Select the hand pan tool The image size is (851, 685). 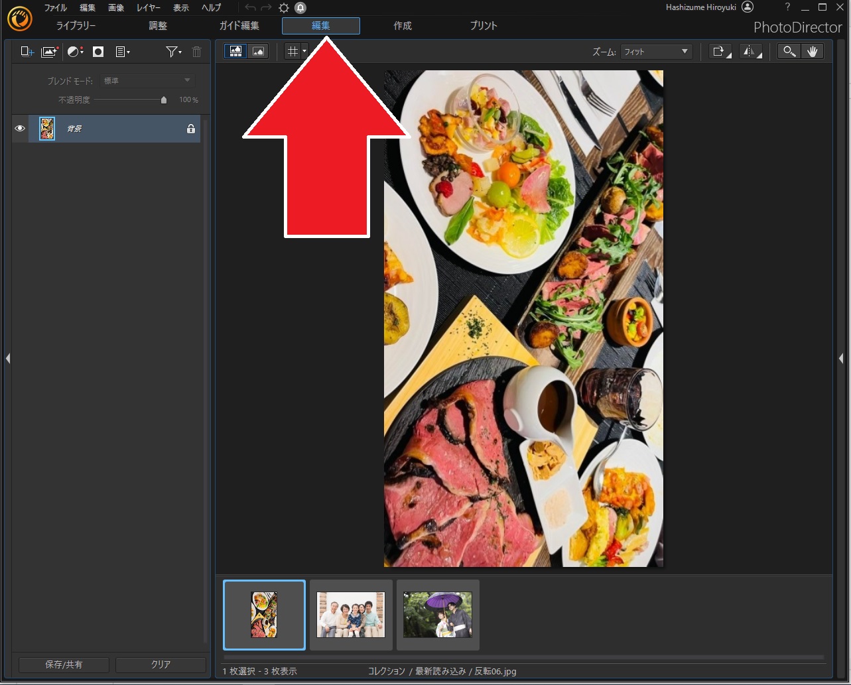(x=812, y=51)
